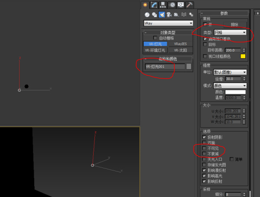Open the Display panel tab
The width and height of the screenshot is (260, 197).
(181, 5)
